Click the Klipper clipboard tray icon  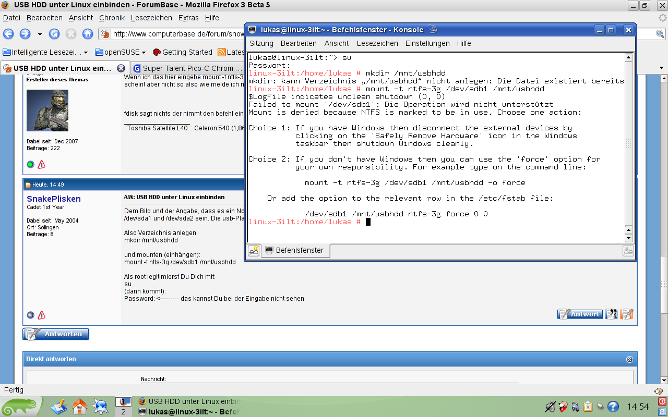pyautogui.click(x=588, y=407)
